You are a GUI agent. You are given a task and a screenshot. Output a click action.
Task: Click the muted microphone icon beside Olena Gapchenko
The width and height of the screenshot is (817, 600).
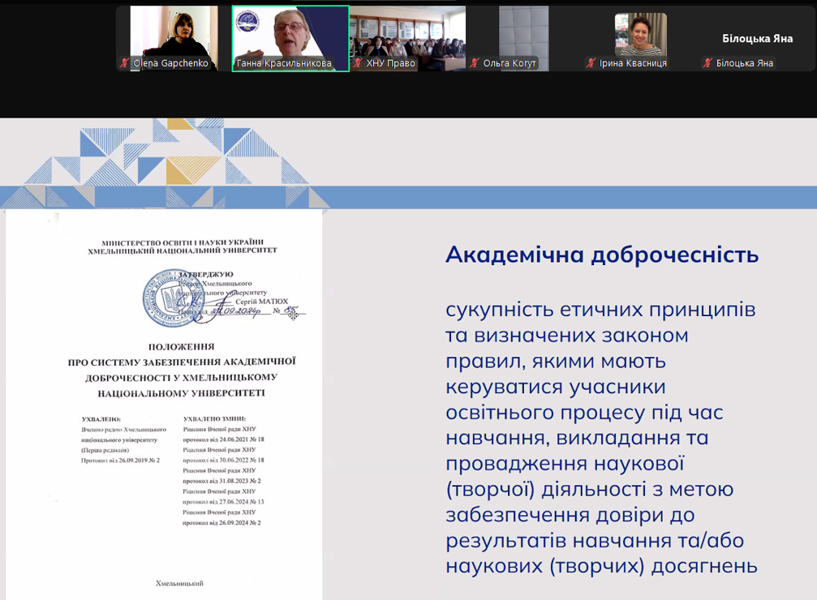(x=125, y=63)
